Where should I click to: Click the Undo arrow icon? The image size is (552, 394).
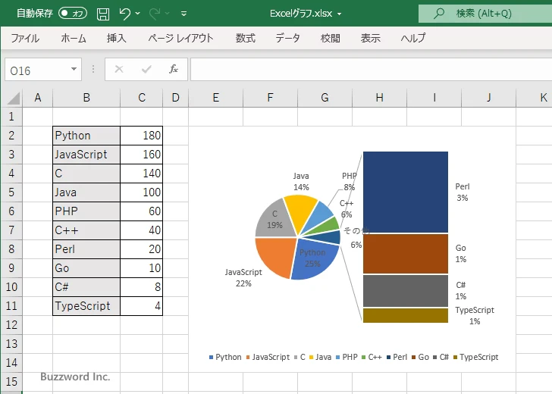tap(124, 14)
